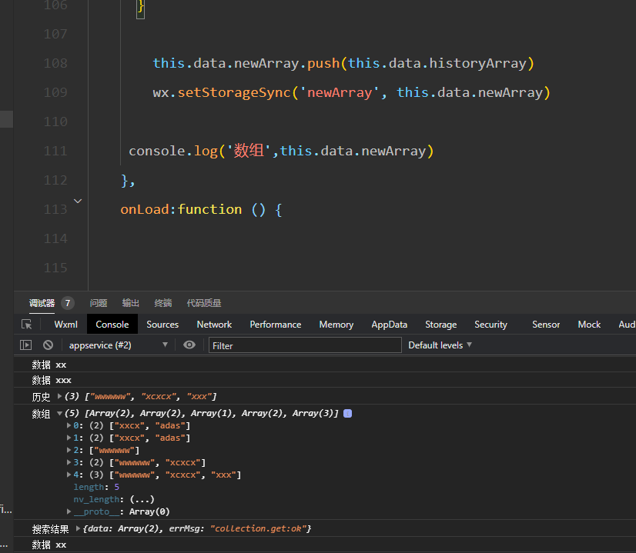Open the Sources tab
636x553 pixels.
(162, 325)
